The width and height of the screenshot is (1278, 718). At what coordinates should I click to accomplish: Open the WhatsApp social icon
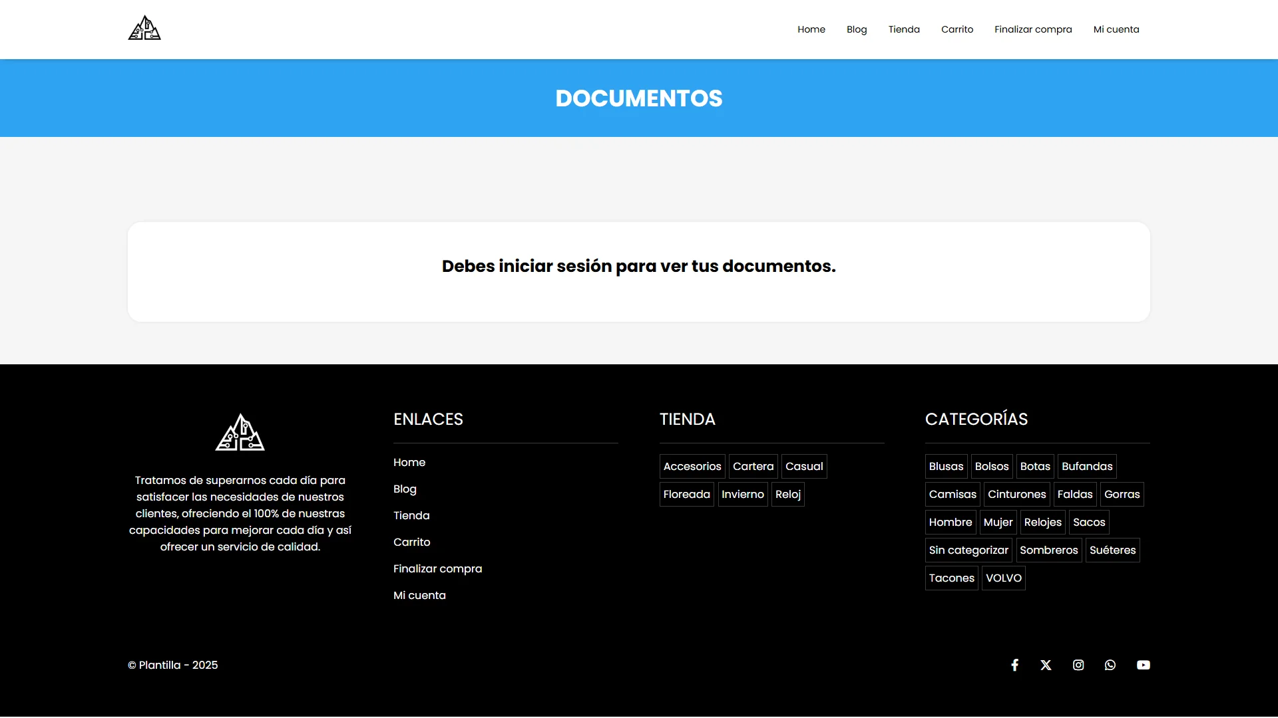click(x=1110, y=665)
